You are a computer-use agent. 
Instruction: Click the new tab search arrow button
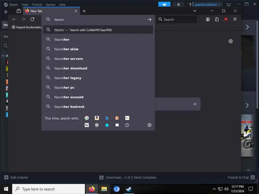(195, 104)
